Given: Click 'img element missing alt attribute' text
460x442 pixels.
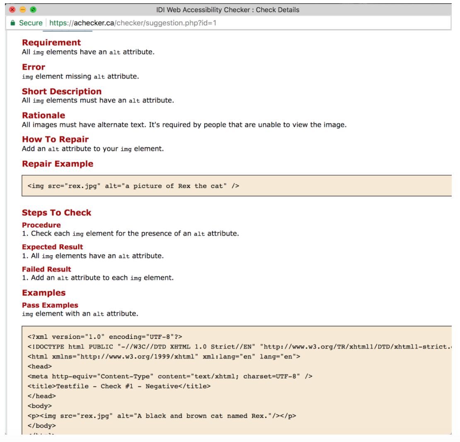Looking at the screenshot, I should (80, 77).
